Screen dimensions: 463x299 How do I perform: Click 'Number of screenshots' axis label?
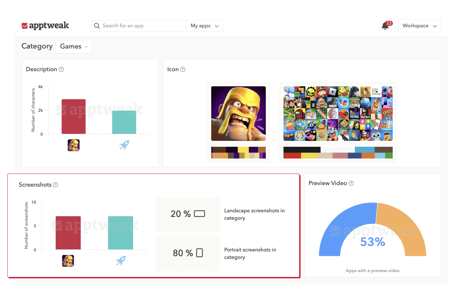pos(26,226)
